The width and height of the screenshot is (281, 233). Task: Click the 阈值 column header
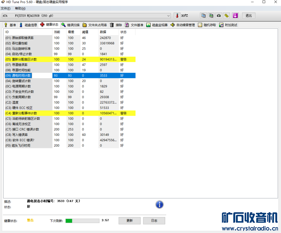pyautogui.click(x=89, y=32)
